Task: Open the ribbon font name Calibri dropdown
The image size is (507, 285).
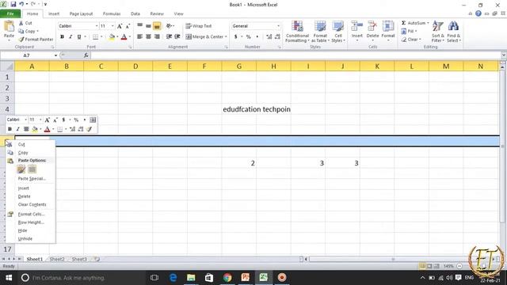Action: 97,26
